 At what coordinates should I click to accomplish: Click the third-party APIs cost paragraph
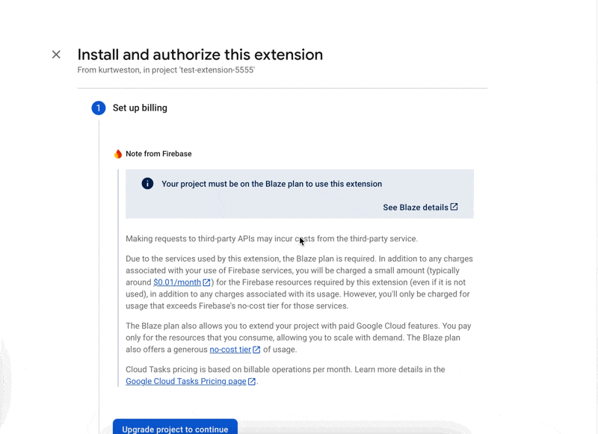click(271, 239)
